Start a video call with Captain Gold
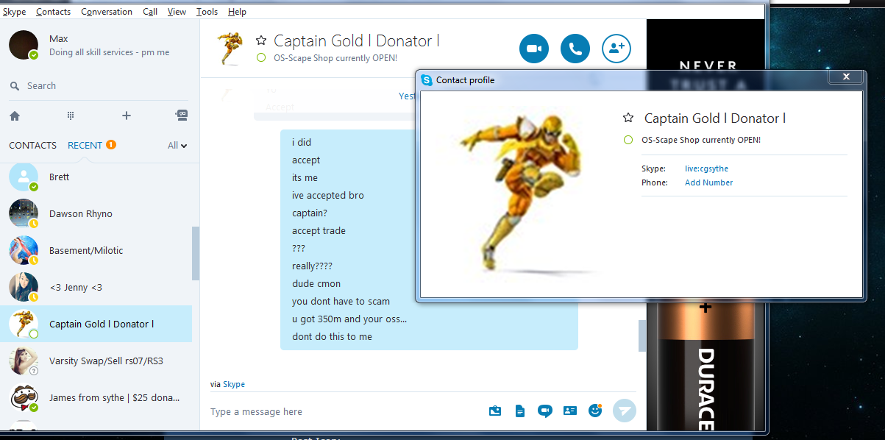The width and height of the screenshot is (885, 440). coord(534,49)
